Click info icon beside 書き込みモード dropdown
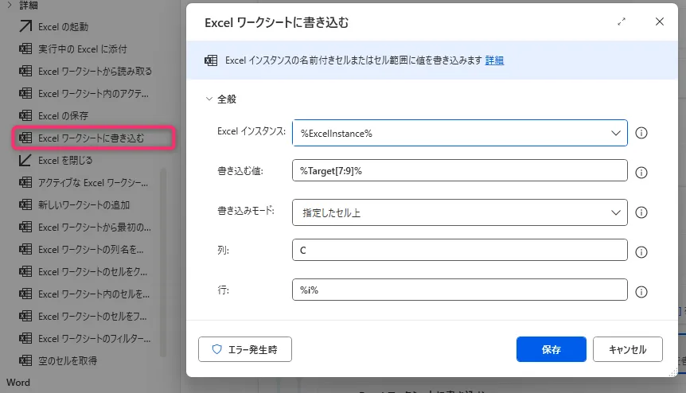This screenshot has height=393, width=686. (x=641, y=212)
